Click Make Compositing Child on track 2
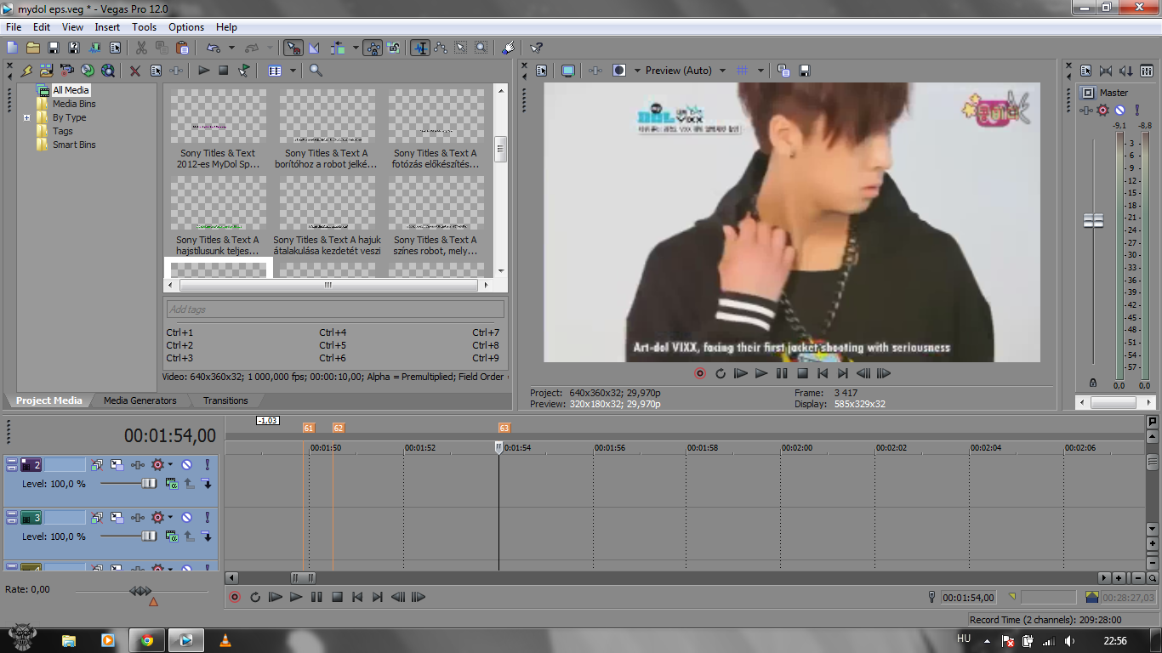 [x=207, y=484]
